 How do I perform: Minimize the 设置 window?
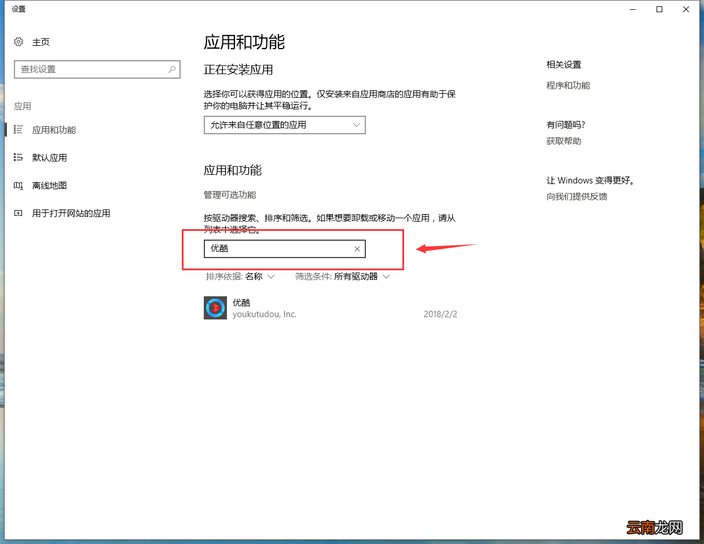(633, 9)
